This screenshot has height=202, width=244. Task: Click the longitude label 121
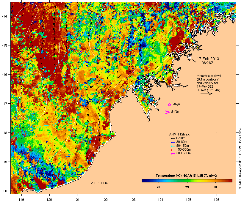(77, 200)
